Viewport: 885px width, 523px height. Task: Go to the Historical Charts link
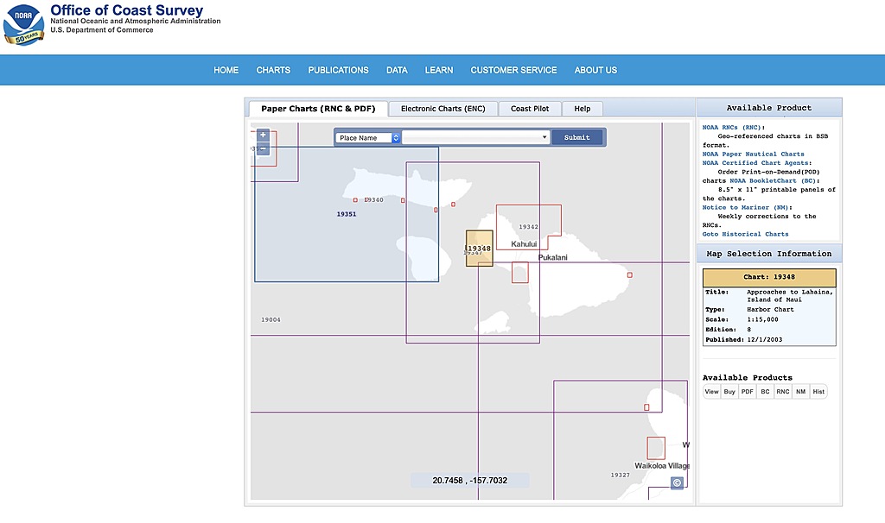click(745, 234)
